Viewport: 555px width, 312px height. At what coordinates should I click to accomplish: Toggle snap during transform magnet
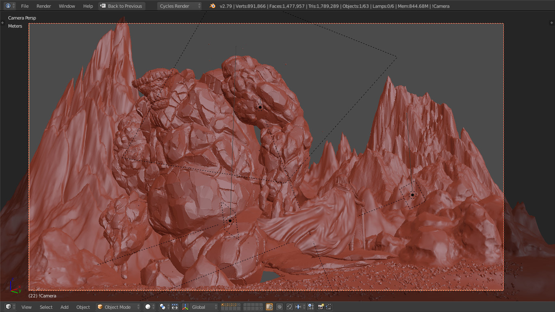289,307
